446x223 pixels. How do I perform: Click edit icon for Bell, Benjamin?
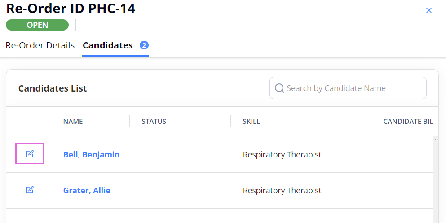[30, 154]
